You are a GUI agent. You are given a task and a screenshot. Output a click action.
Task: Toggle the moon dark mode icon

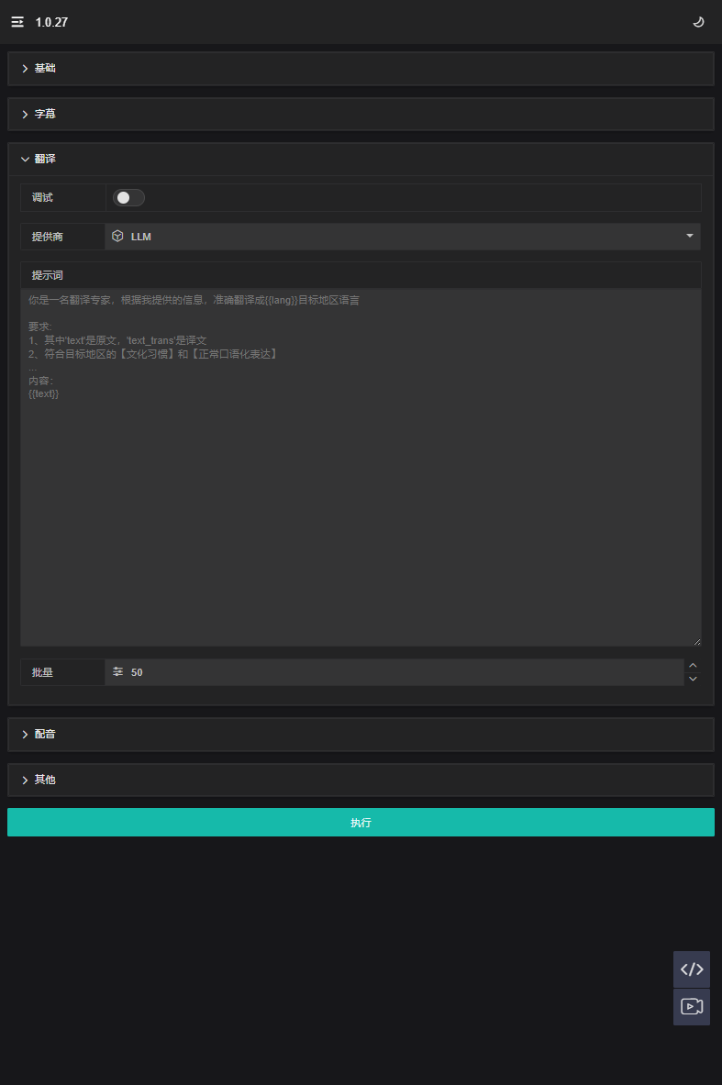[x=698, y=22]
